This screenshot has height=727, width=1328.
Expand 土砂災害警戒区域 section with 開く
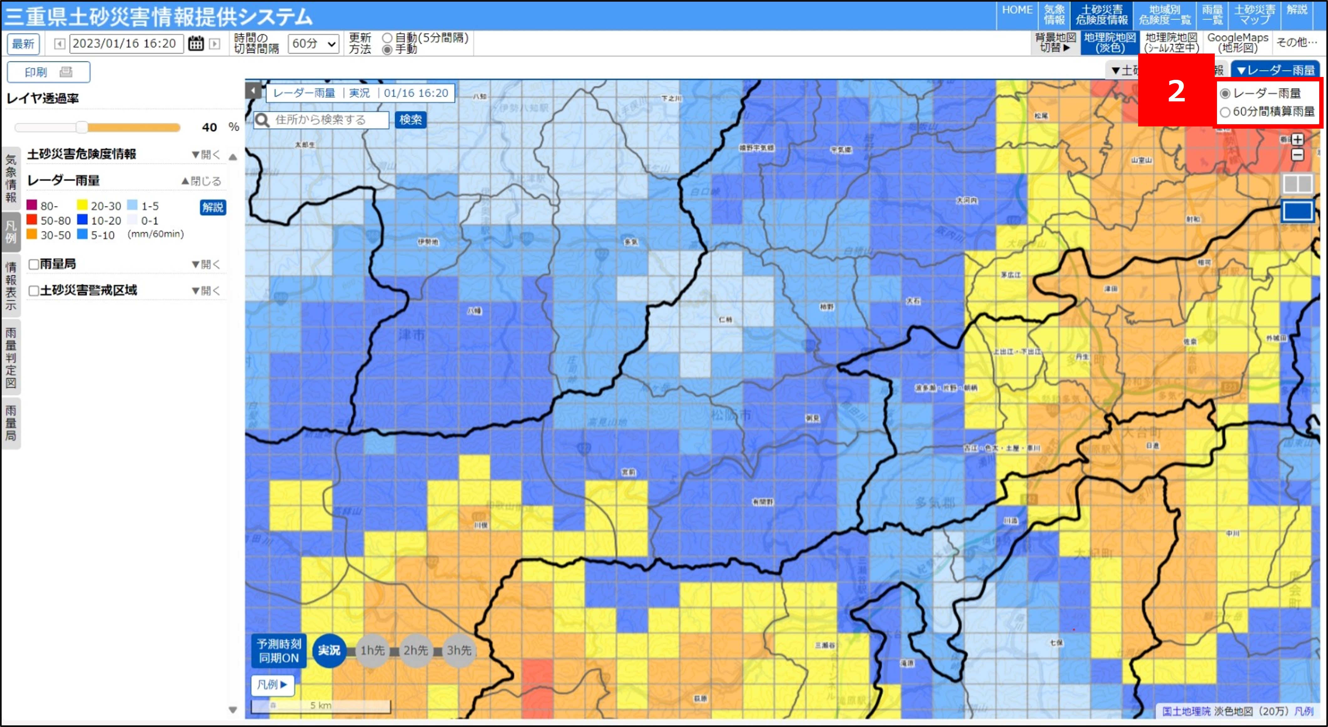click(206, 290)
